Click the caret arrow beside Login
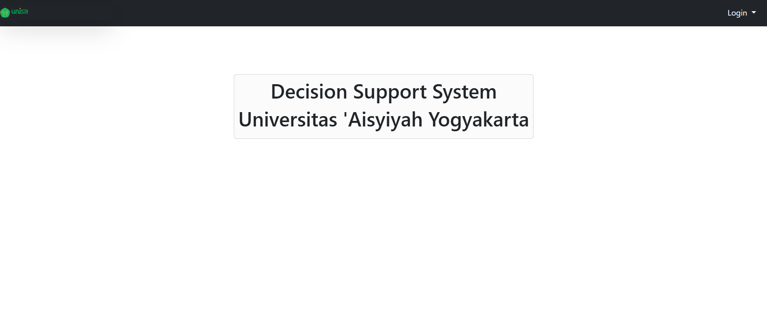This screenshot has width=767, height=314. pyautogui.click(x=754, y=13)
